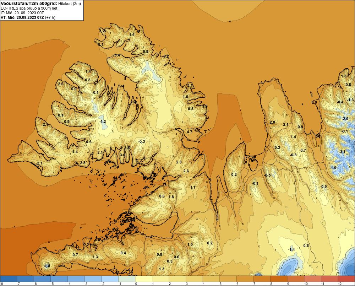This screenshot has width=355, height=286.
Task: Click the legend swatch between -2 and -1
Action: coord(110,279)
